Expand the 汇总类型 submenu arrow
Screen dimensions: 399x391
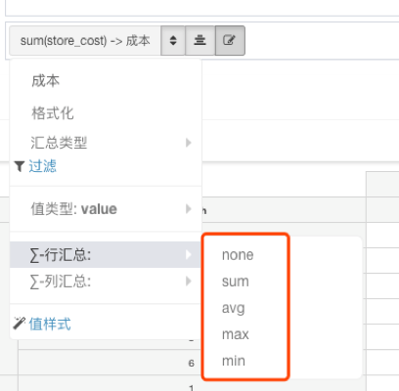coord(188,143)
